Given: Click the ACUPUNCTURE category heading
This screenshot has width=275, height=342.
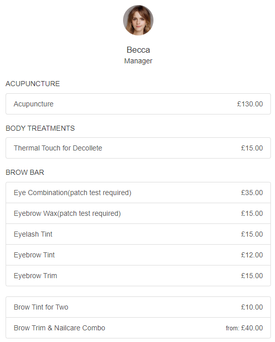Looking at the screenshot, I should tap(33, 84).
